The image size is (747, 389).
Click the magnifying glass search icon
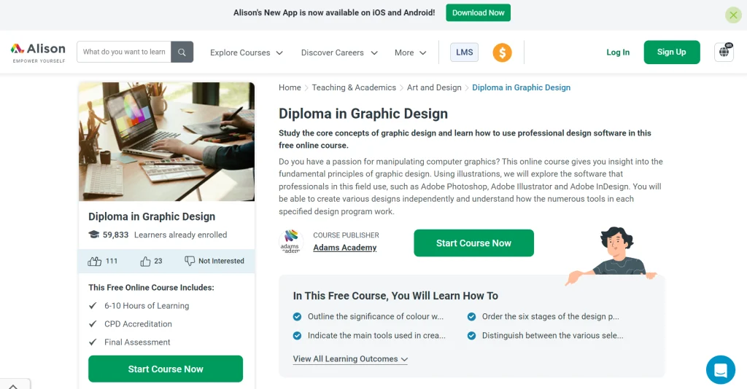coord(182,52)
